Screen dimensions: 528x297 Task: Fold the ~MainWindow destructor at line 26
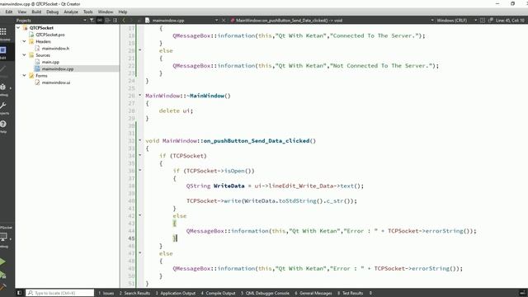pyautogui.click(x=140, y=96)
